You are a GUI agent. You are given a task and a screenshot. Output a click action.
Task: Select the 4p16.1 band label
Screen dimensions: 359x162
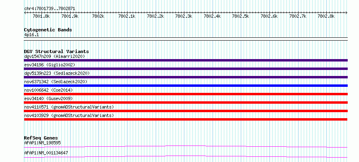click(31, 35)
